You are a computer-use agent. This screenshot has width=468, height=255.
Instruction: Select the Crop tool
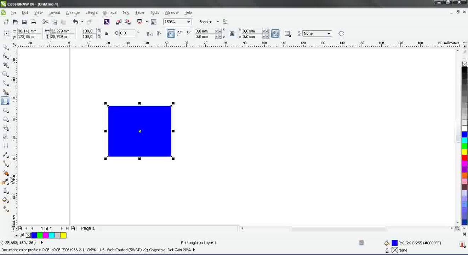(5, 65)
